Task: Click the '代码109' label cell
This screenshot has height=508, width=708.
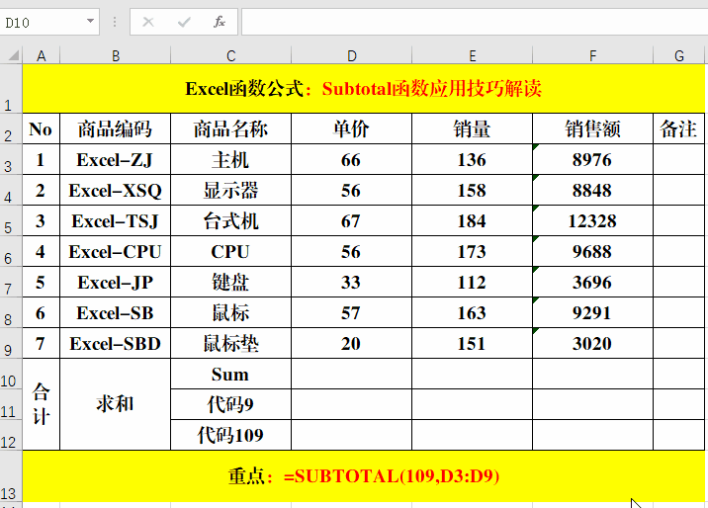Action: 230,435
